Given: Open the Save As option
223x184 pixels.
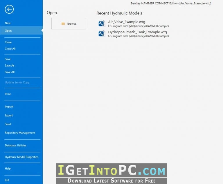Looking at the screenshot, I should pos(10,65).
